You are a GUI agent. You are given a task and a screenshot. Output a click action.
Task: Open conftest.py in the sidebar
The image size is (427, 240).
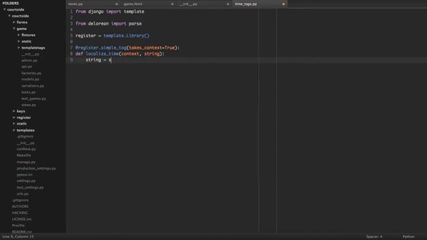point(26,149)
